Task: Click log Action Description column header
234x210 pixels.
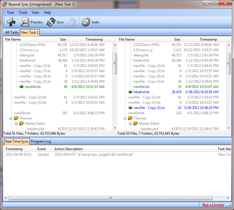Action: click(134, 149)
